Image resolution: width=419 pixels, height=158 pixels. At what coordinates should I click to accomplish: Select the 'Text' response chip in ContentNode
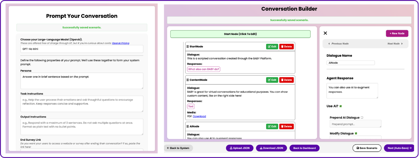[191, 106]
